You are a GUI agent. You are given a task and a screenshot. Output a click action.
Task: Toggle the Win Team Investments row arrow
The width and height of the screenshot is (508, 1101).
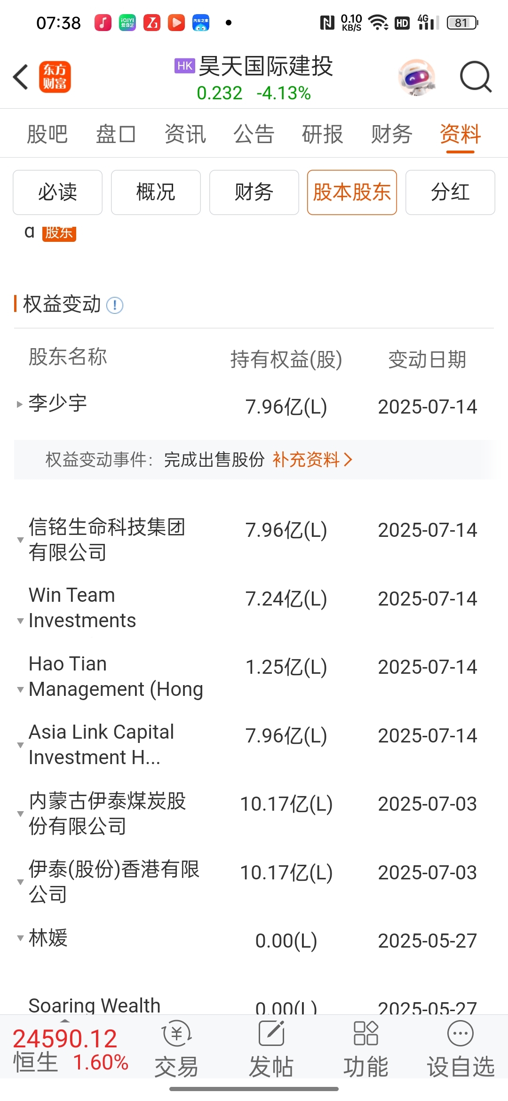click(20, 621)
